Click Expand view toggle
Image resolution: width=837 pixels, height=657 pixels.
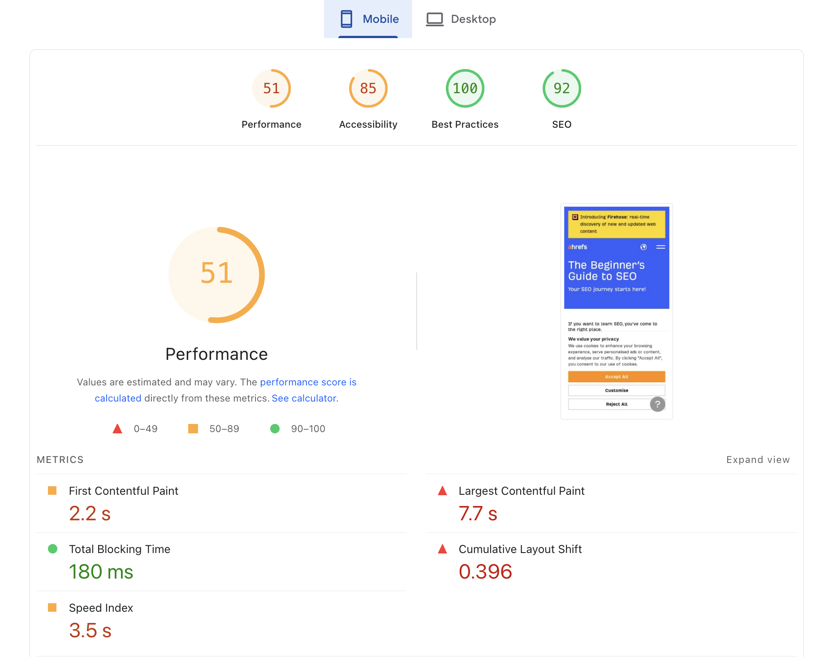tap(758, 459)
